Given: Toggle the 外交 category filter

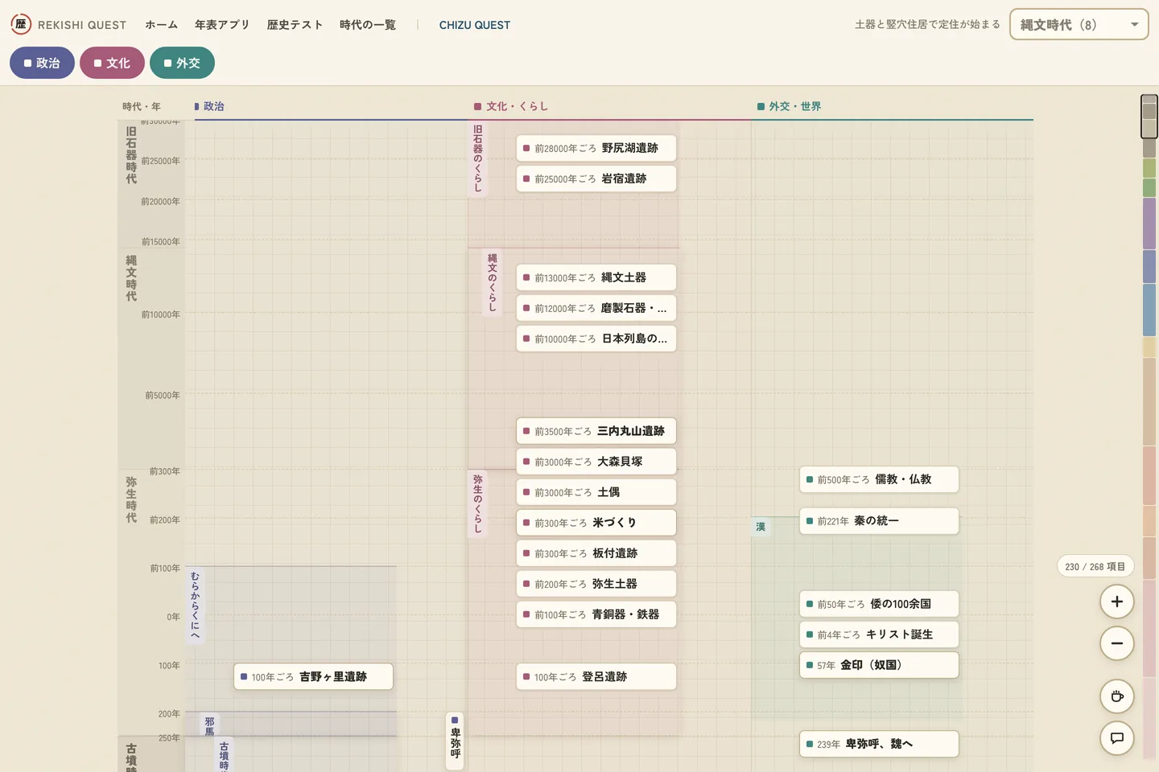Looking at the screenshot, I should coord(182,63).
